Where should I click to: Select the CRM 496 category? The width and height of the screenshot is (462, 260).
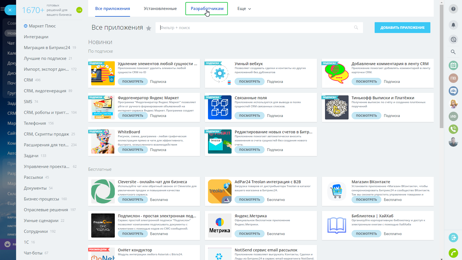pyautogui.click(x=28, y=80)
